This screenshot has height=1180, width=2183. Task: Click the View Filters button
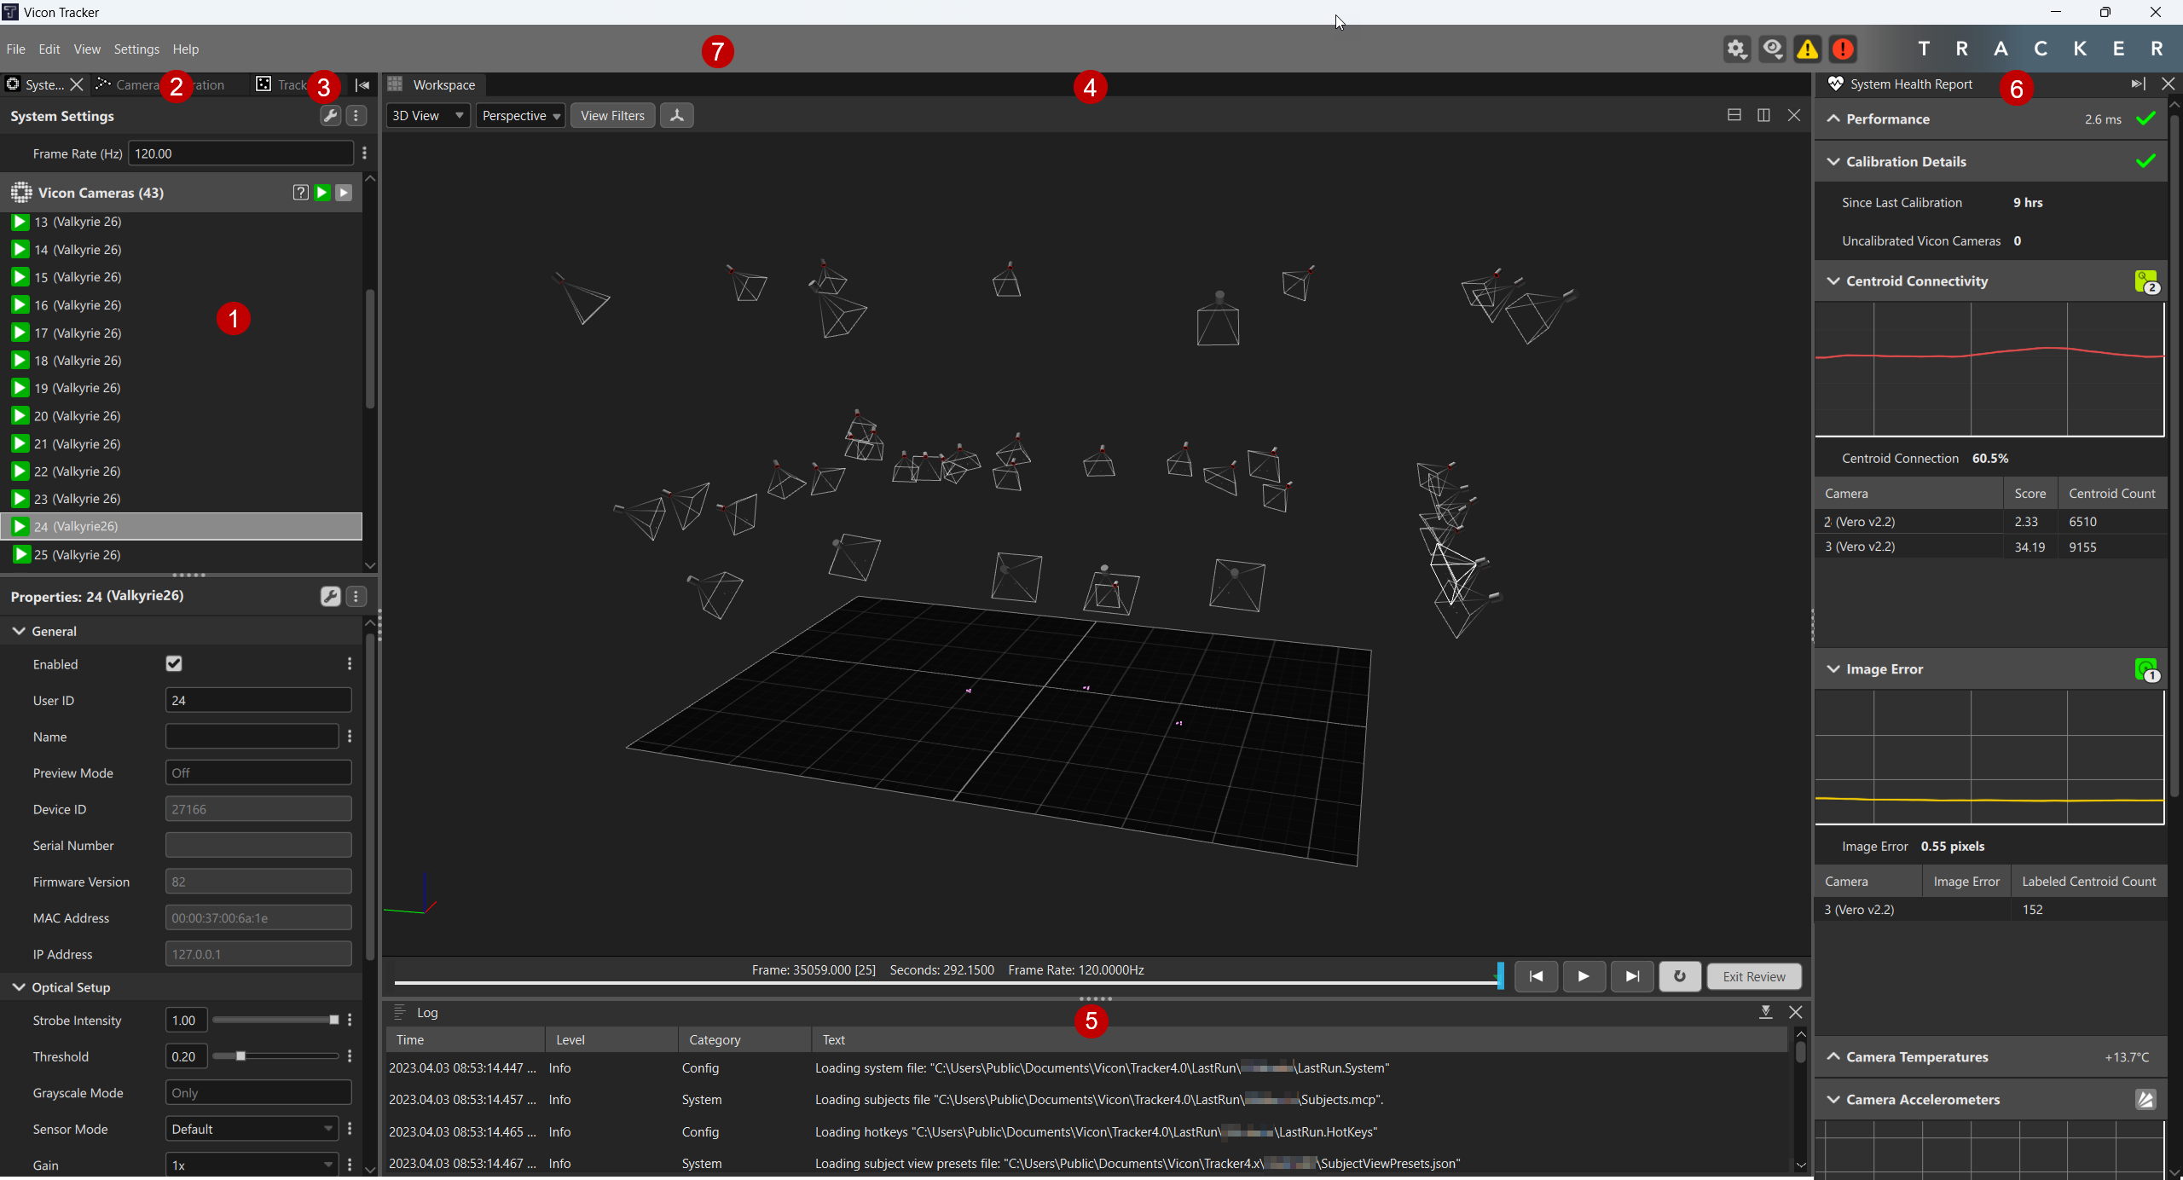(x=612, y=116)
